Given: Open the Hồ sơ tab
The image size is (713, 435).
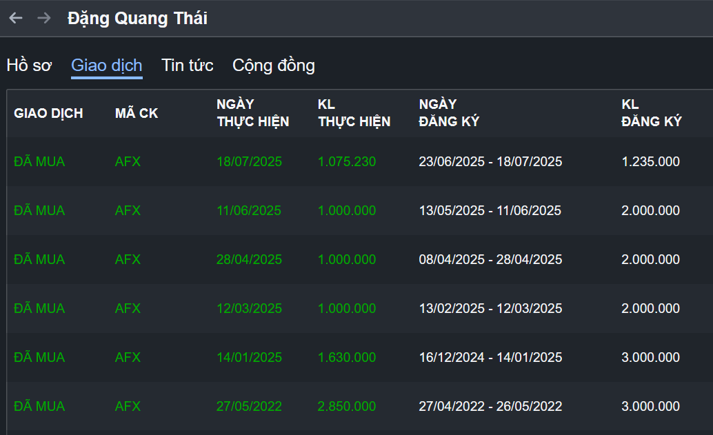Looking at the screenshot, I should (29, 65).
